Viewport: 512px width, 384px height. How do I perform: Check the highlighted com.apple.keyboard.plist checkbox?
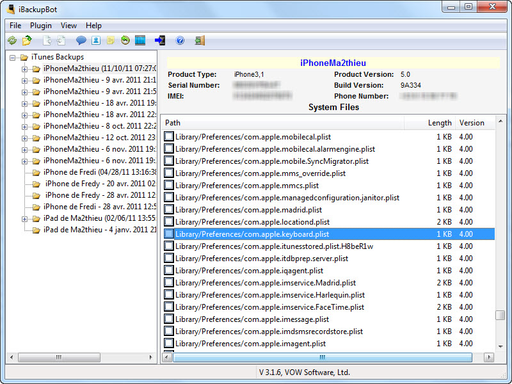[x=169, y=234]
